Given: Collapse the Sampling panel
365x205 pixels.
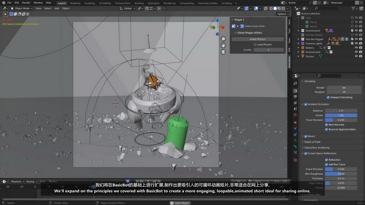Looking at the screenshot, I should coord(303,81).
